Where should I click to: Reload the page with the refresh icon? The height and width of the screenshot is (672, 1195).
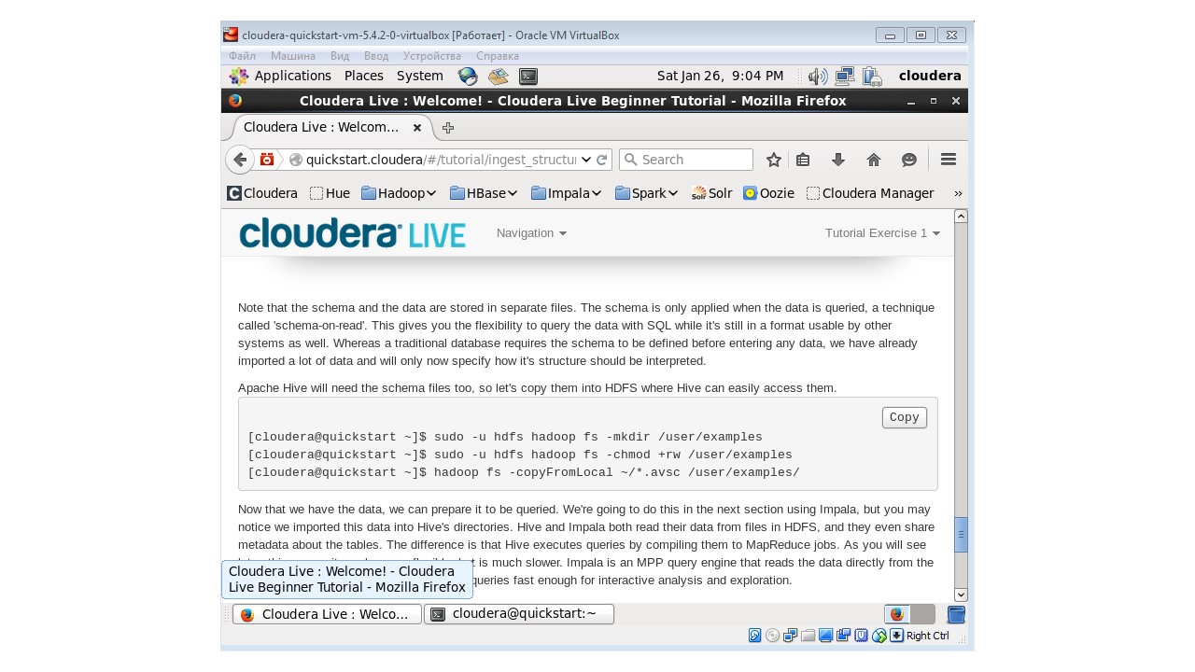(x=602, y=160)
